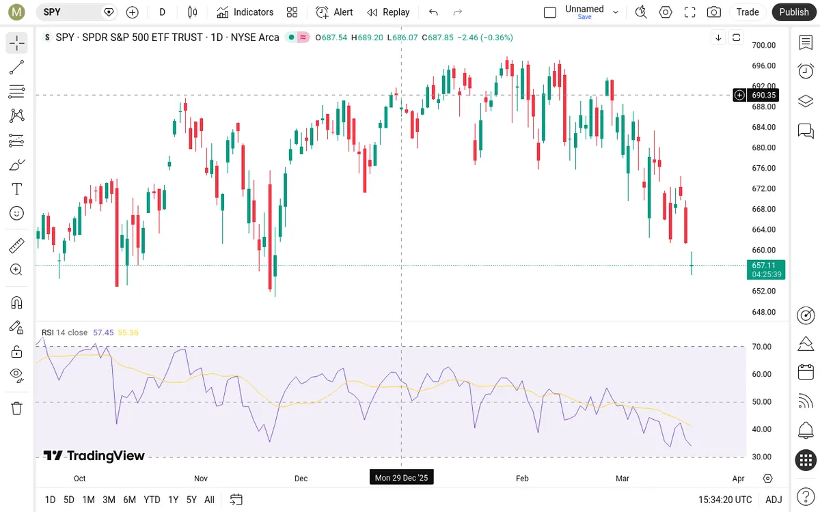Open the emoji icons tool
This screenshot has height=512, width=820.
17,214
